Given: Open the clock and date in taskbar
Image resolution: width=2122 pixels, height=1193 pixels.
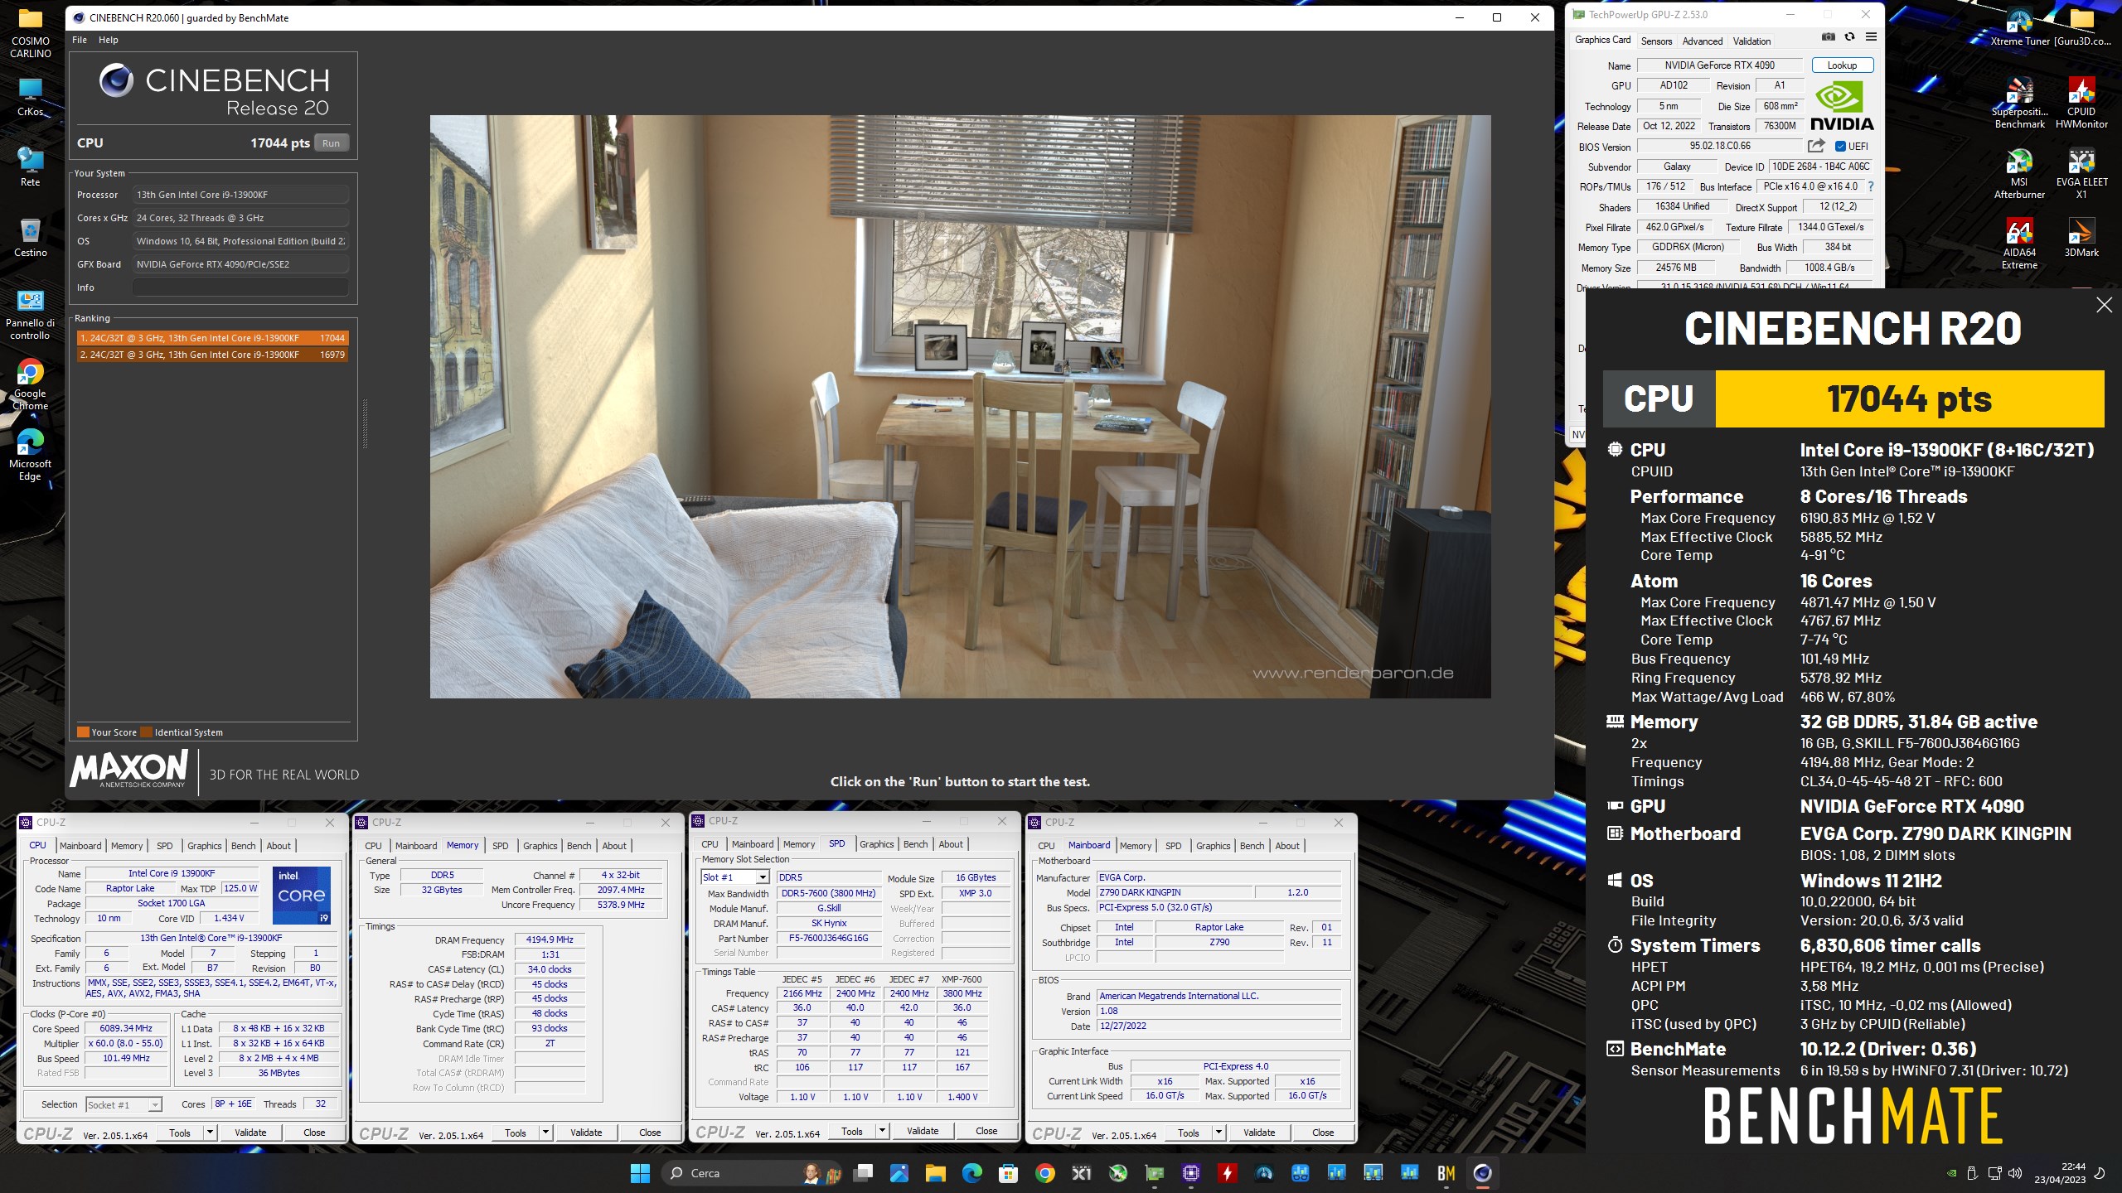Looking at the screenshot, I should [x=2060, y=1173].
